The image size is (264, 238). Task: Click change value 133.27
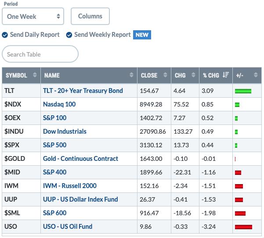[183, 131]
